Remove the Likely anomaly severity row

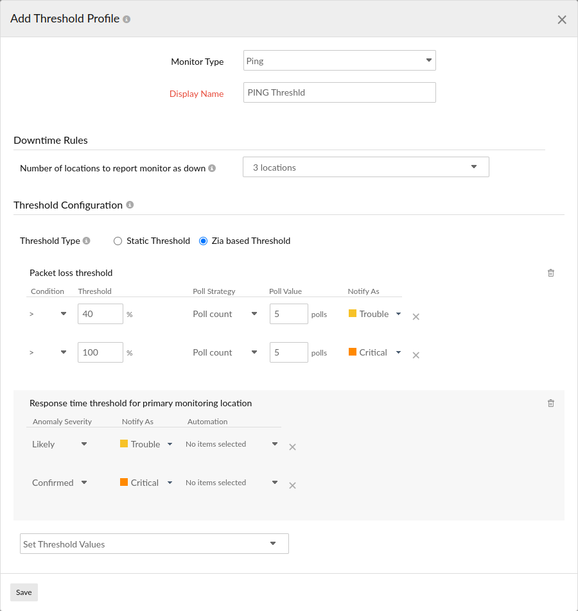(x=292, y=447)
